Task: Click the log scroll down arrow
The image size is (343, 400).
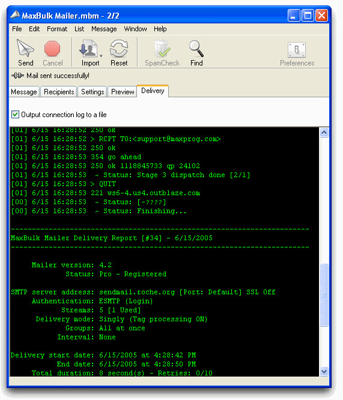Action: (x=324, y=371)
